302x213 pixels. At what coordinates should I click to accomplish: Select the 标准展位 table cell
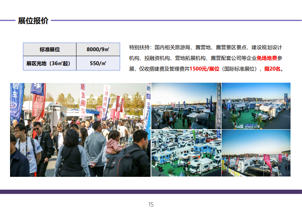click(49, 49)
